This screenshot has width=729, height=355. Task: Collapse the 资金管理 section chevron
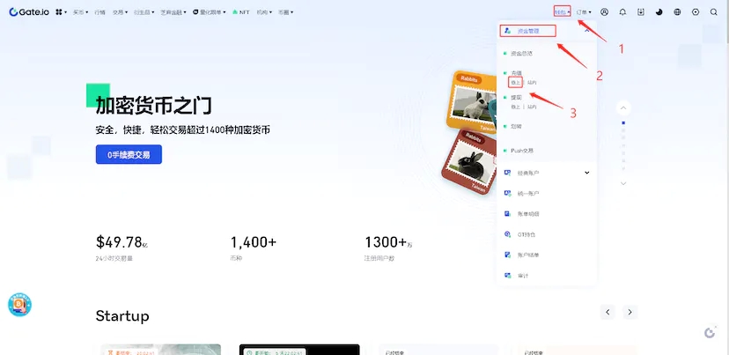(x=586, y=31)
